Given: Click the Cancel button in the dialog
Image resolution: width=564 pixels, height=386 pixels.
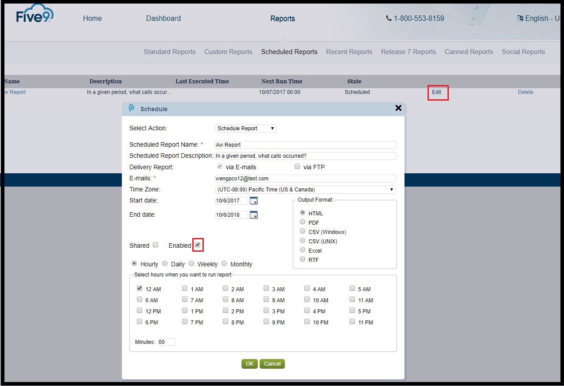Looking at the screenshot, I should (x=272, y=363).
